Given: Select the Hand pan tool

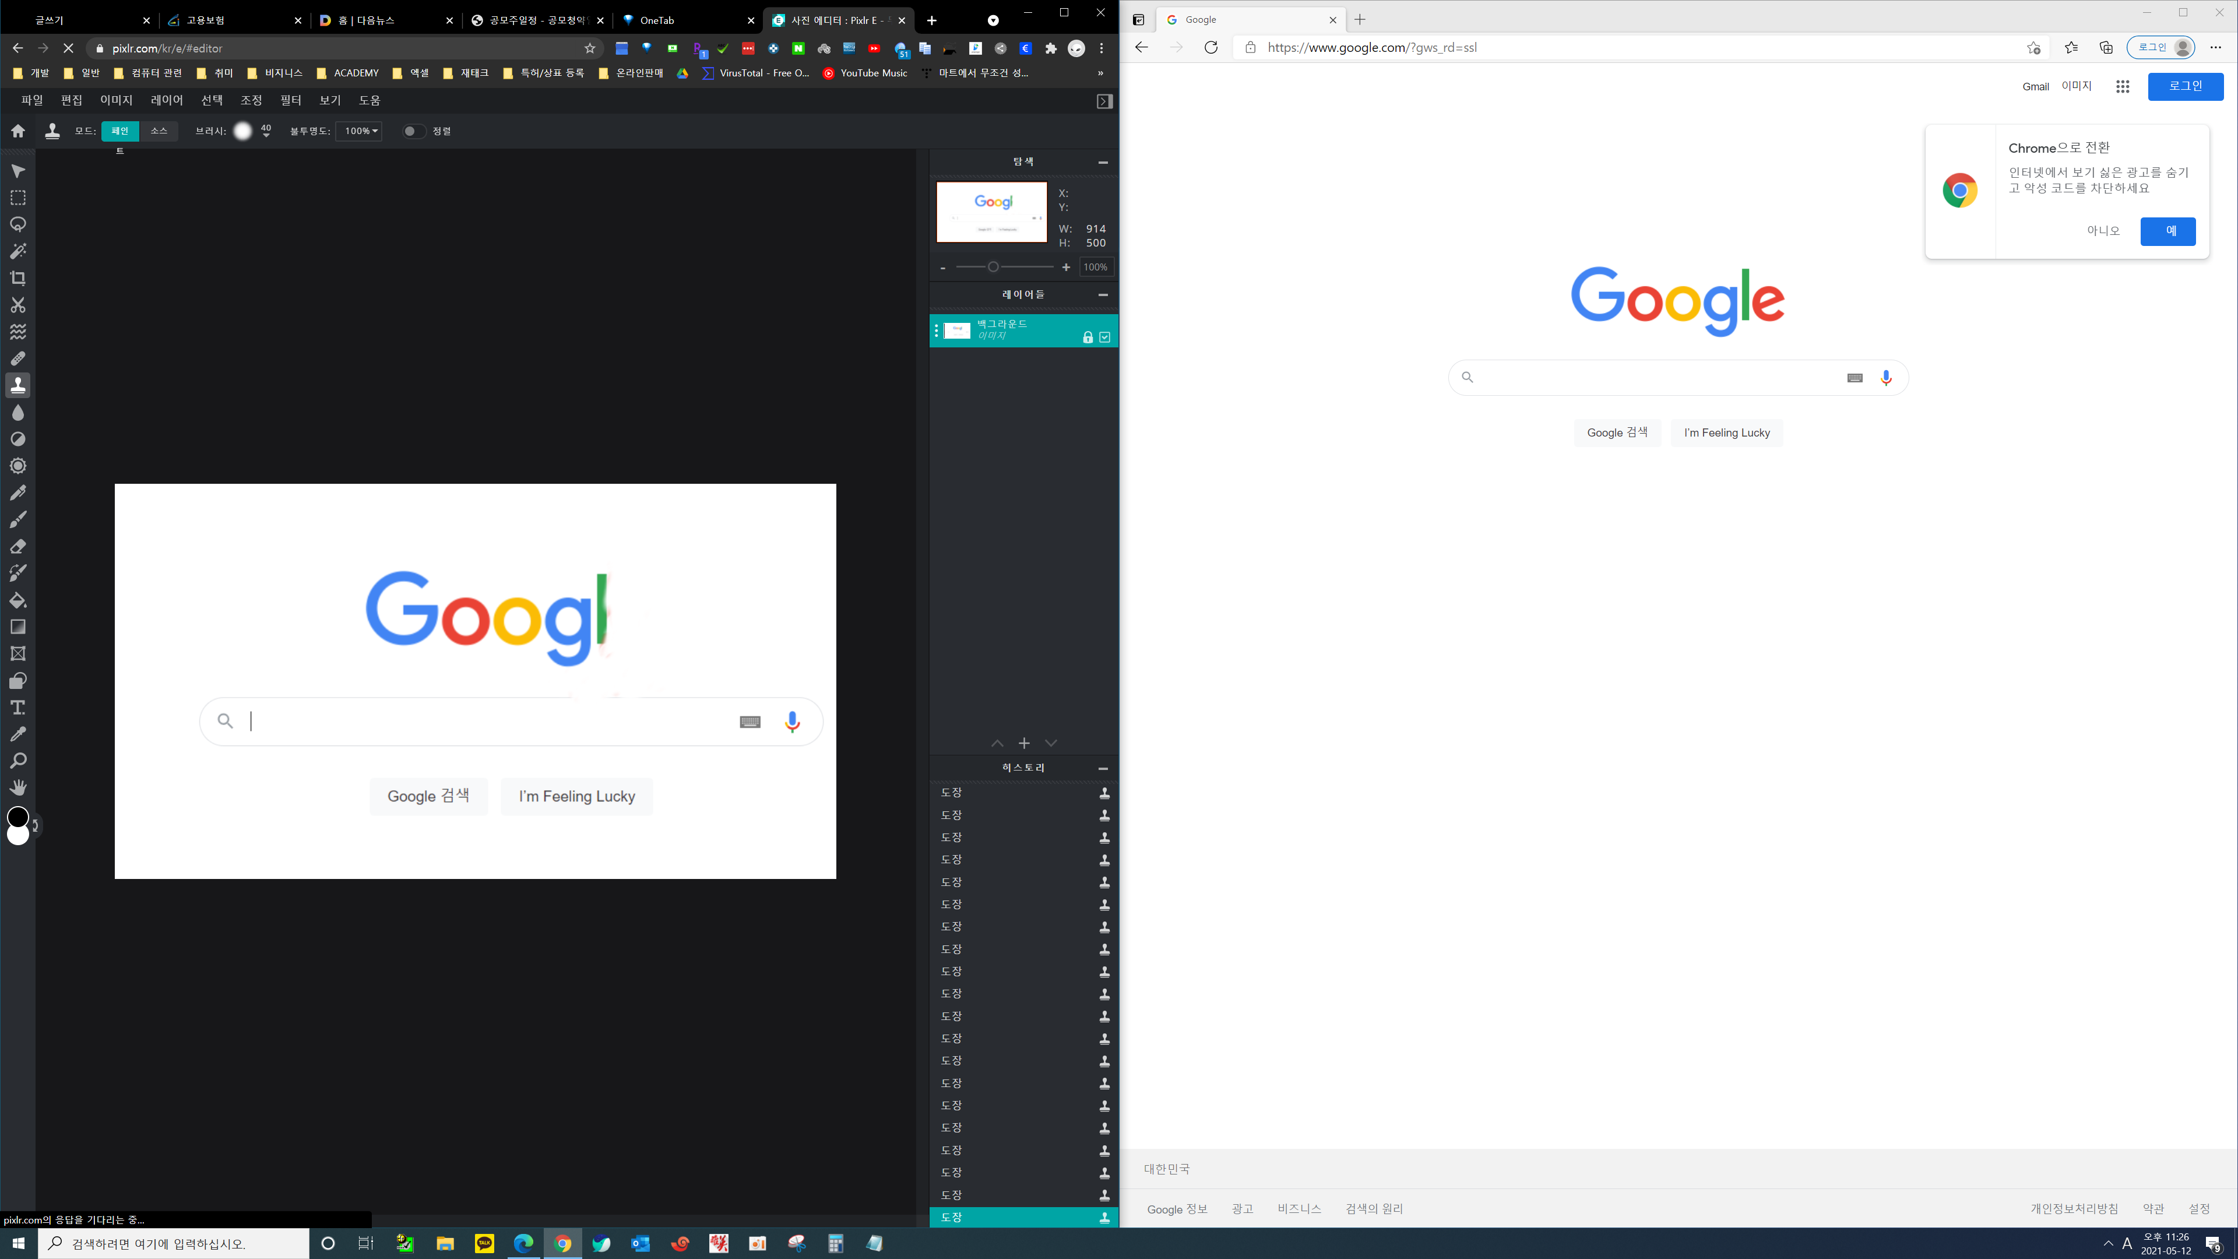Looking at the screenshot, I should tap(17, 787).
